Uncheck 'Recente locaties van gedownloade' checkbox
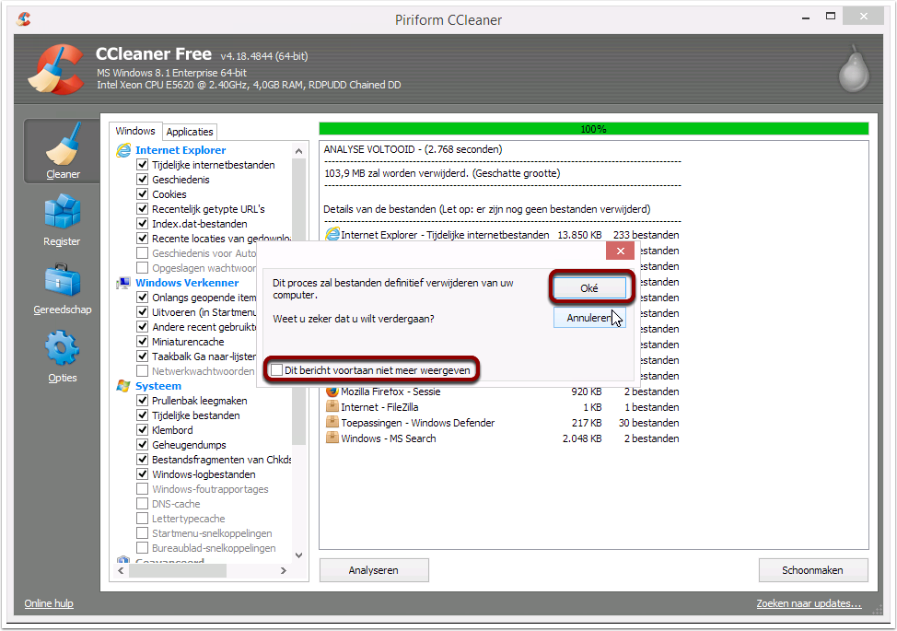 pos(143,238)
